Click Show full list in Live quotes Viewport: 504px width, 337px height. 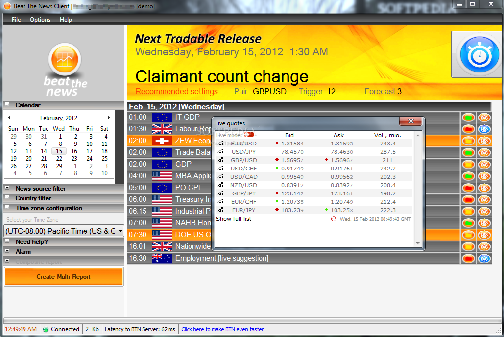pos(234,219)
